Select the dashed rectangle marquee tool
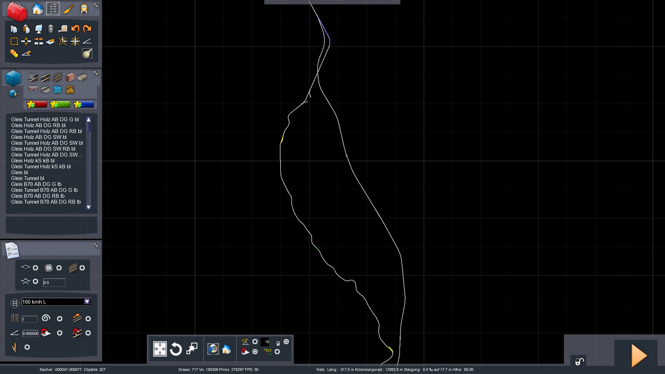The height and width of the screenshot is (374, 665). point(14,41)
